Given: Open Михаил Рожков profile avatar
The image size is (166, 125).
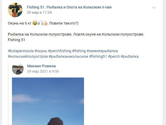Looking at the screenshot, I should click(18, 69).
